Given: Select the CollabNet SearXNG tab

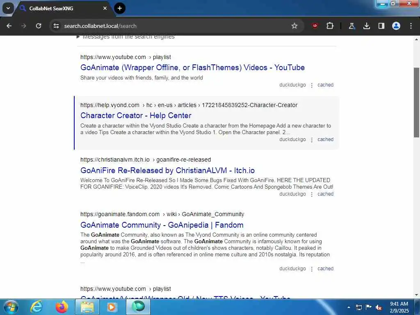Looking at the screenshot, I should pyautogui.click(x=63, y=8).
